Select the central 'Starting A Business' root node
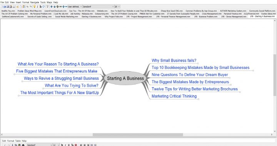Image resolution: width=277 pixels, height=146 pixels. [x=125, y=79]
